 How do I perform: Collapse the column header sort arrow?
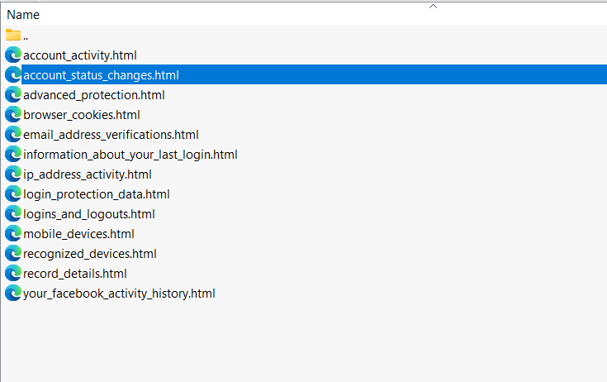(433, 6)
